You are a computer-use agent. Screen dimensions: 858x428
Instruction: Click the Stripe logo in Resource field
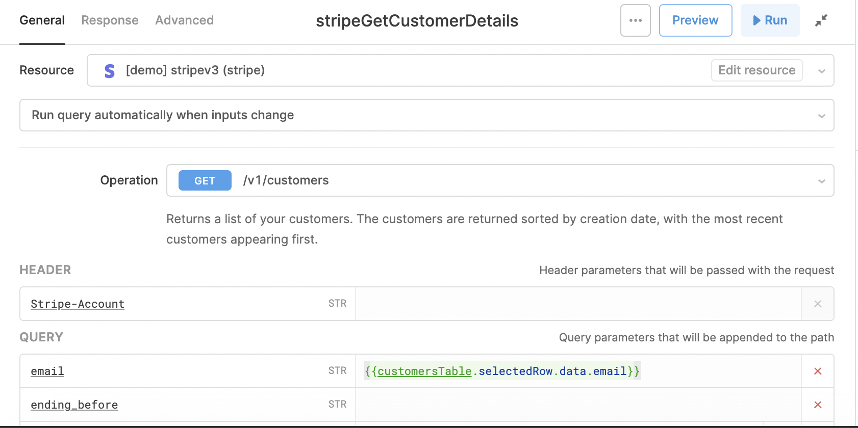pos(109,70)
